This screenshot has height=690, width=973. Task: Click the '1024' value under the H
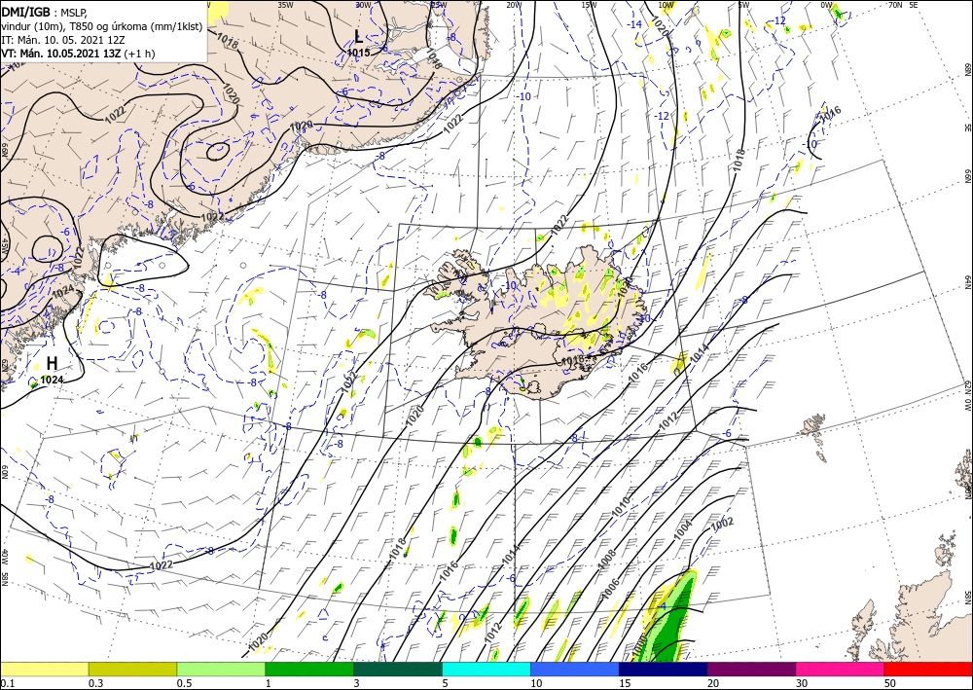[x=52, y=380]
